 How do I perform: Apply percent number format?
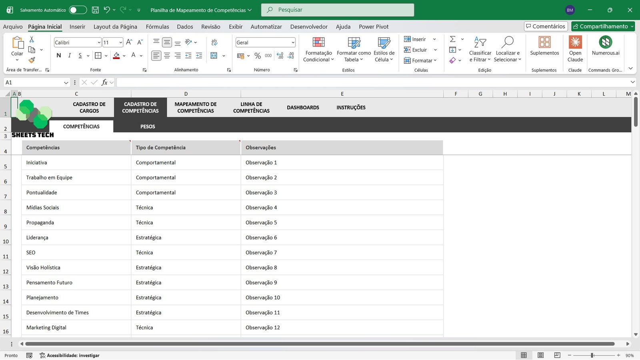258,56
